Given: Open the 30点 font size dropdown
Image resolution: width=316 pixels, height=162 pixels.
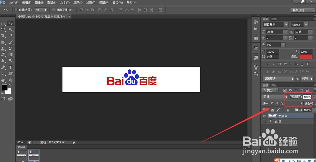Looking at the screenshot, I should tap(285, 32).
